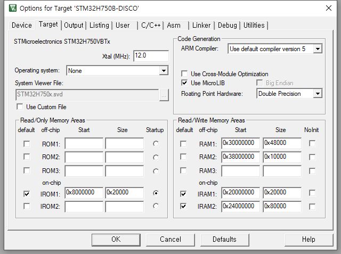341x254 pixels.
Task: Select ROM3 Startup radio button
Action: tap(156, 171)
